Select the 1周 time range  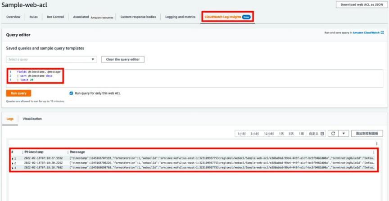click(x=301, y=134)
